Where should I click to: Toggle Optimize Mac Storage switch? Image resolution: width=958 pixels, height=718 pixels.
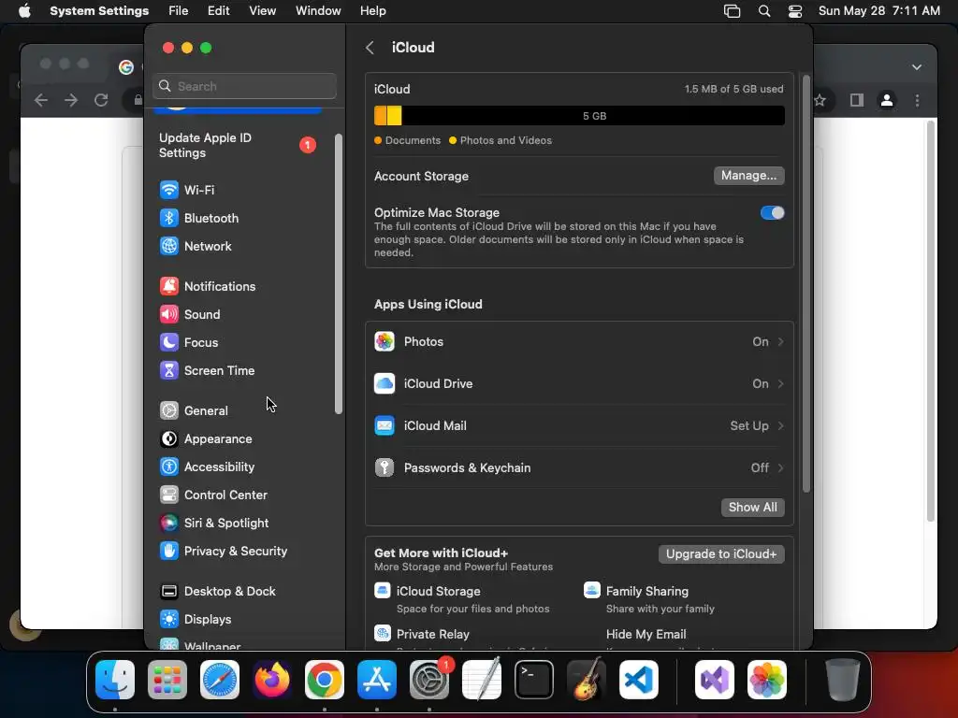click(x=772, y=213)
